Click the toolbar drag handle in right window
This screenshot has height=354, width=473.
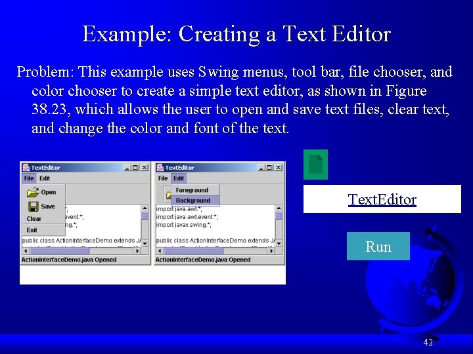(159, 194)
